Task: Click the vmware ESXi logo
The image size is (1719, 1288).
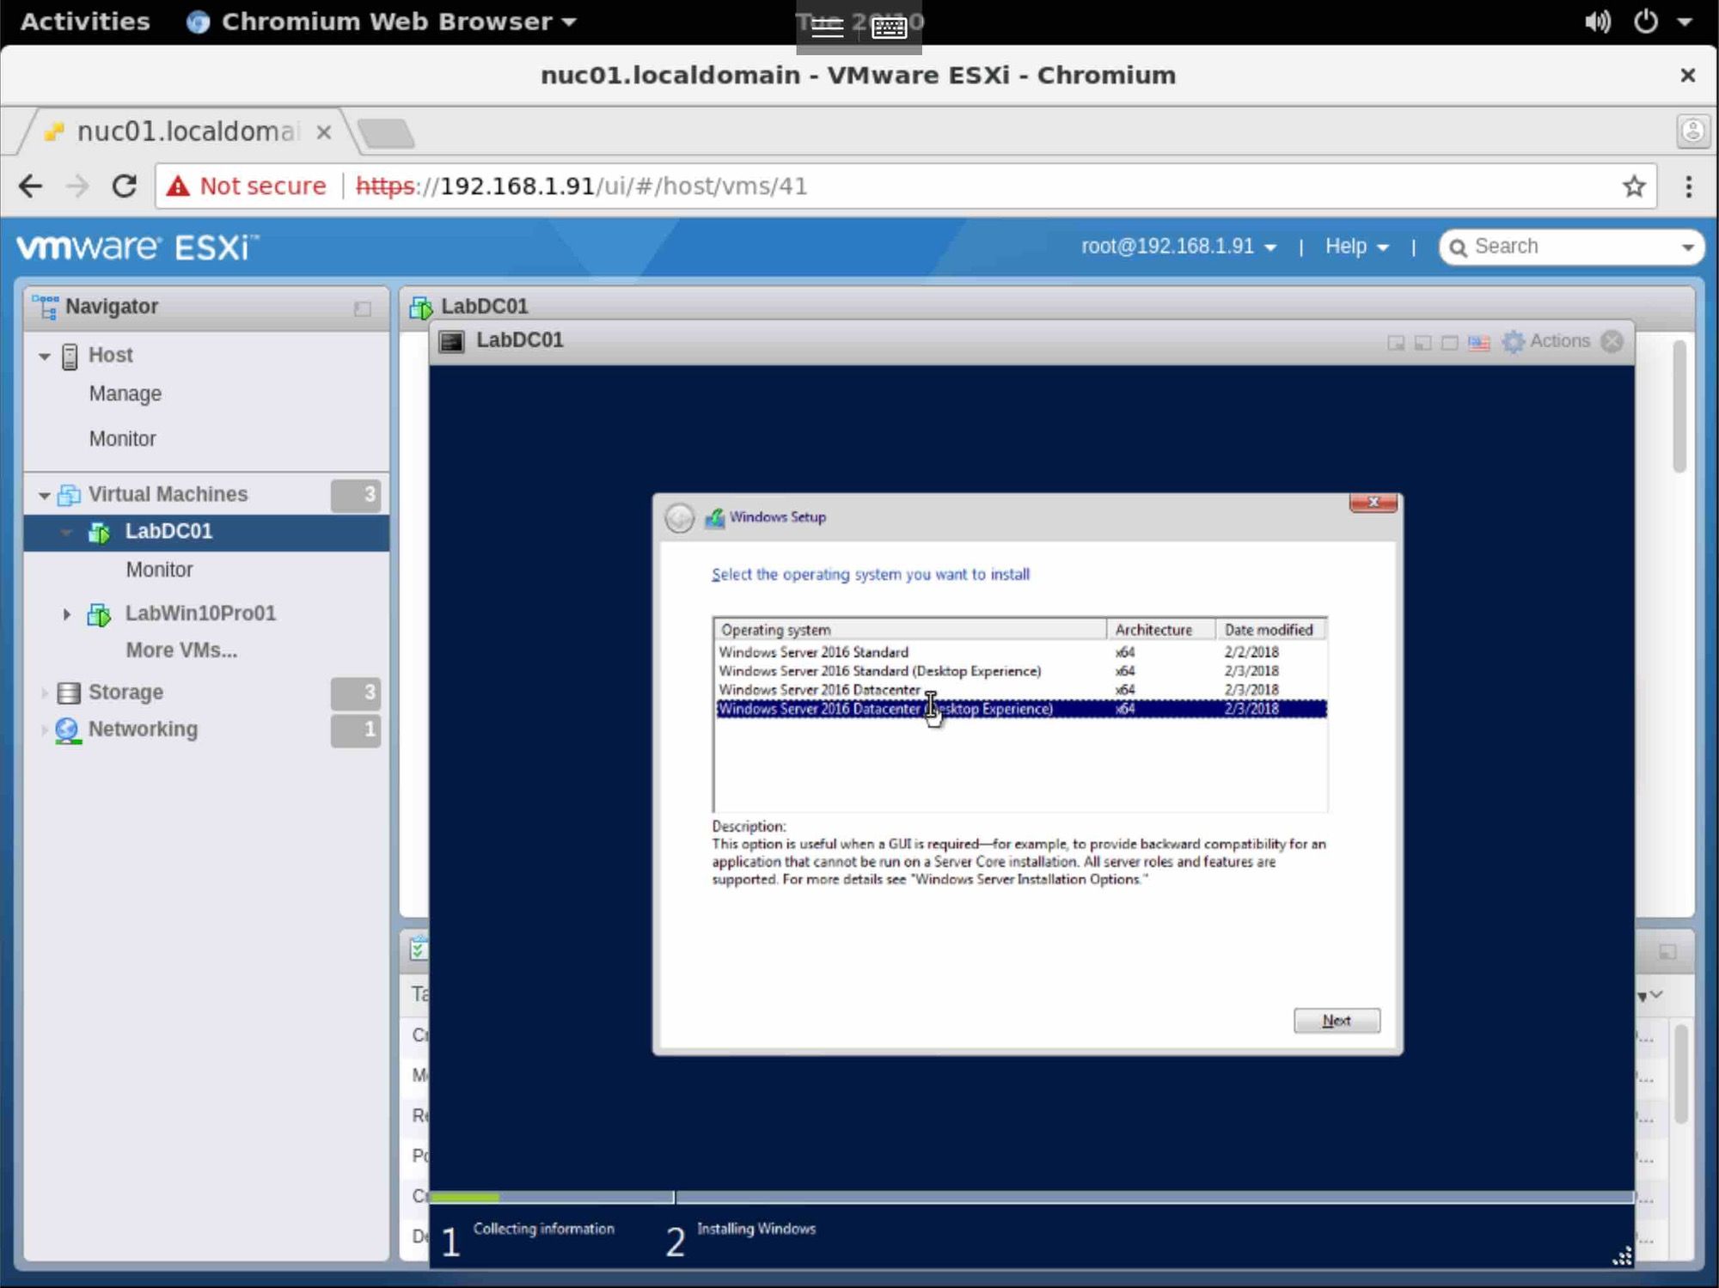Action: click(138, 247)
